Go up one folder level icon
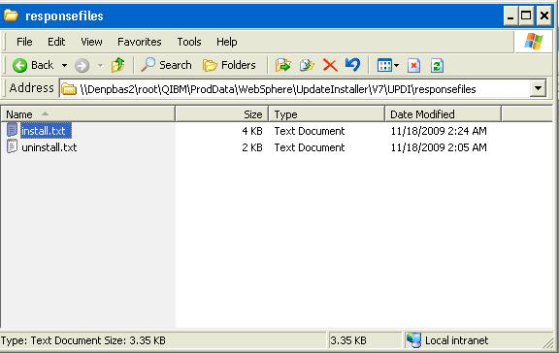Image resolution: width=559 pixels, height=353 pixels. click(117, 65)
